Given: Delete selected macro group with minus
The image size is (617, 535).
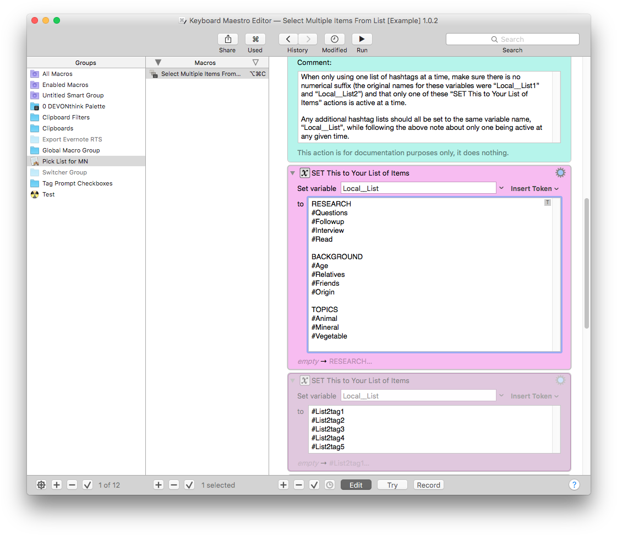Looking at the screenshot, I should (x=72, y=485).
